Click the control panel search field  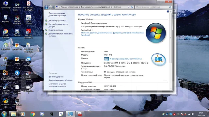[x=153, y=7]
